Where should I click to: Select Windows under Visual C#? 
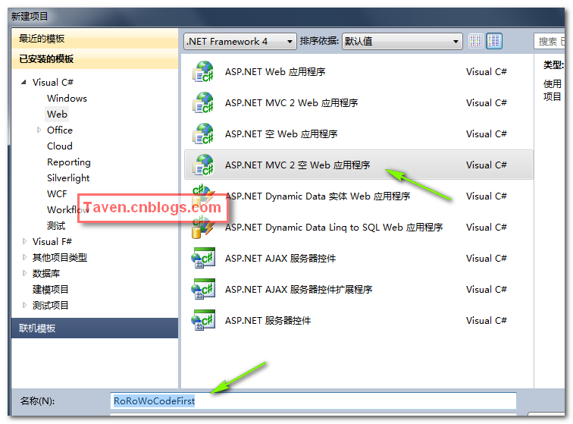67,99
